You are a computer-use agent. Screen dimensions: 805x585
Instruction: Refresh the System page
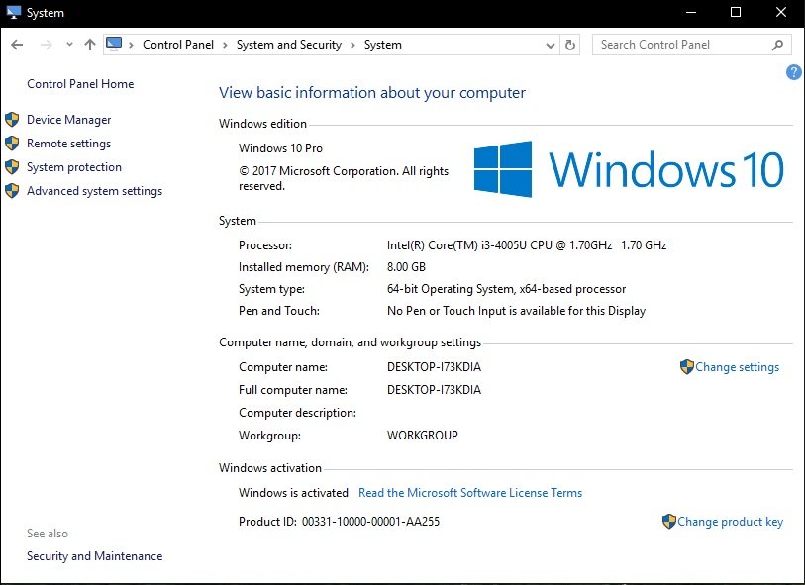pyautogui.click(x=570, y=45)
